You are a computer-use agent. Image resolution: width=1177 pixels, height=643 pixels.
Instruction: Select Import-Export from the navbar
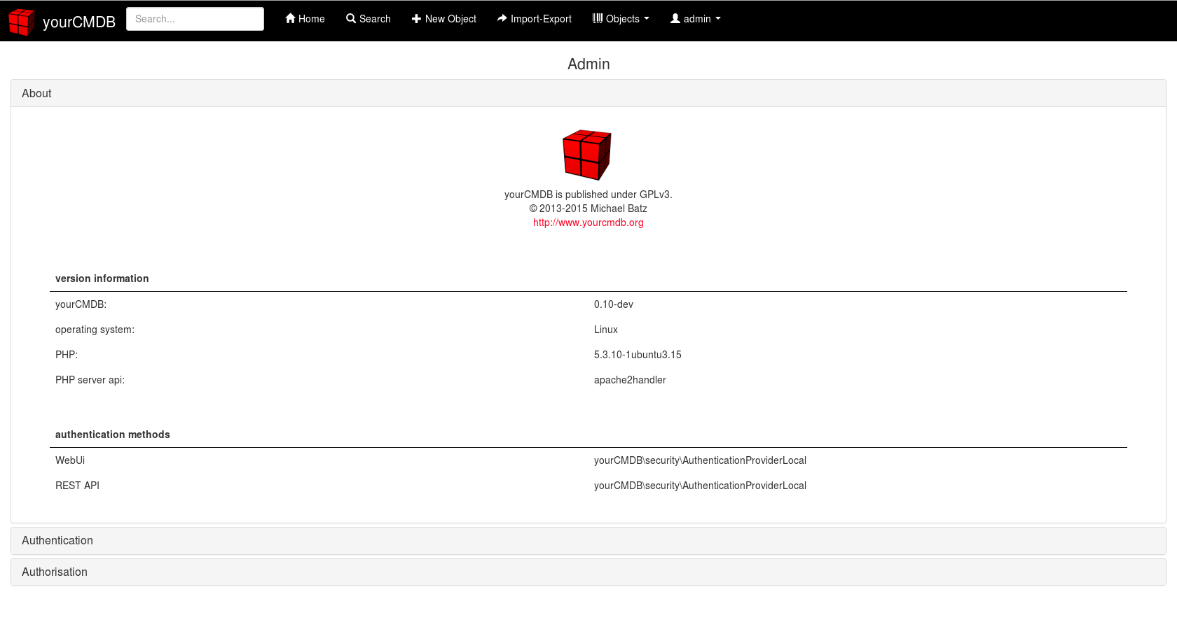(535, 18)
